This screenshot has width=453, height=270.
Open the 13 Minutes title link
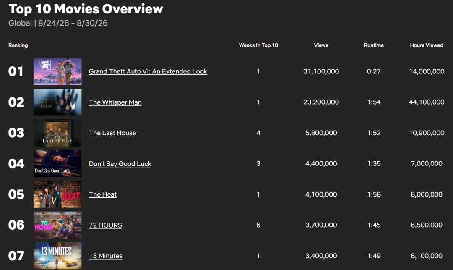(x=105, y=256)
